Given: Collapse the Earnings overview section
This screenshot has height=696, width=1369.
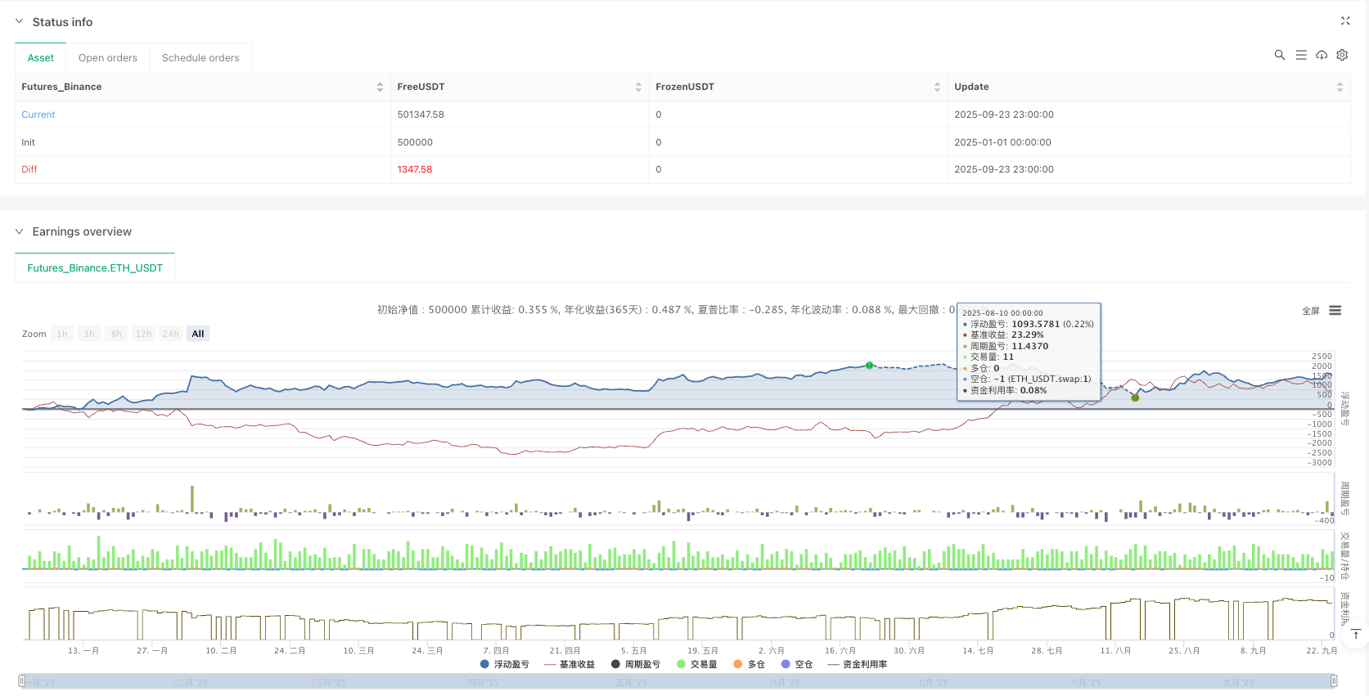Looking at the screenshot, I should coord(20,231).
